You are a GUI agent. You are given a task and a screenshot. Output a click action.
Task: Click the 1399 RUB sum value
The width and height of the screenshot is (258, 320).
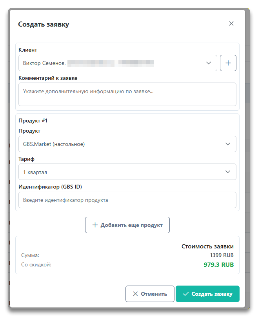pyautogui.click(x=222, y=255)
